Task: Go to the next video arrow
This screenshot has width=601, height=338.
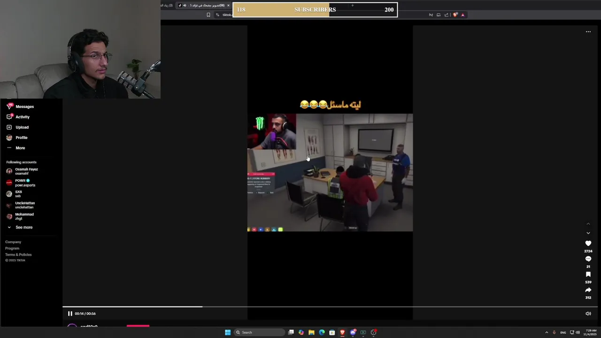Action: coord(588,233)
